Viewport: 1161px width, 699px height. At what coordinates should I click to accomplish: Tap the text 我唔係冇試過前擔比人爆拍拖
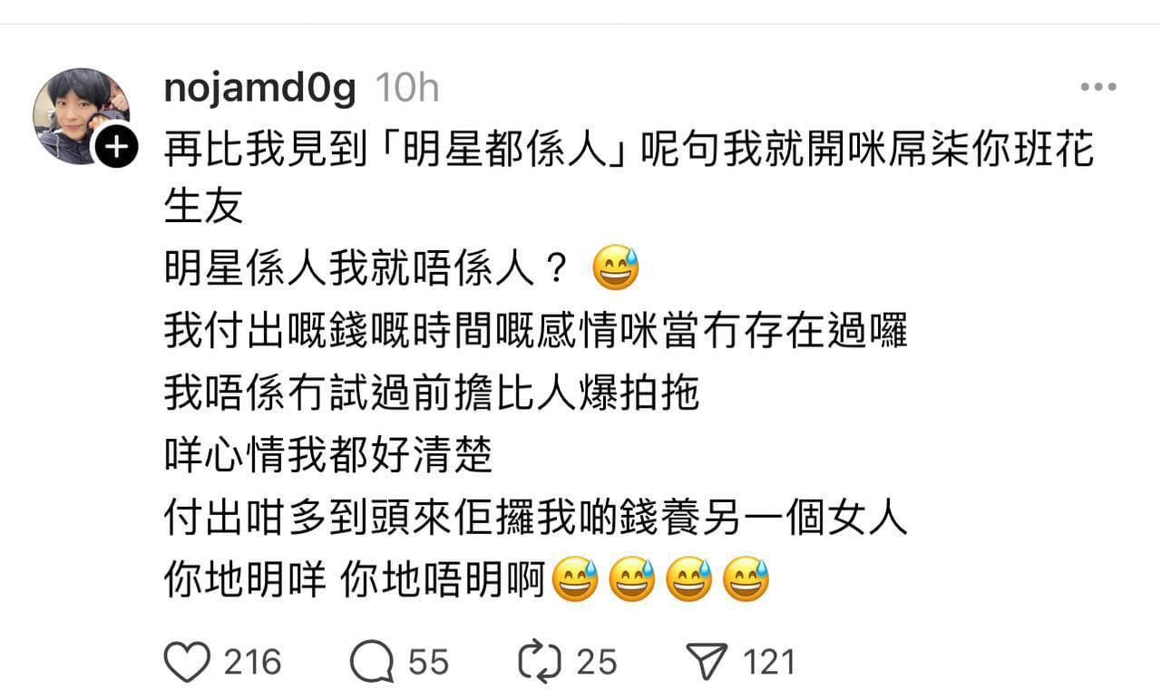coord(432,394)
